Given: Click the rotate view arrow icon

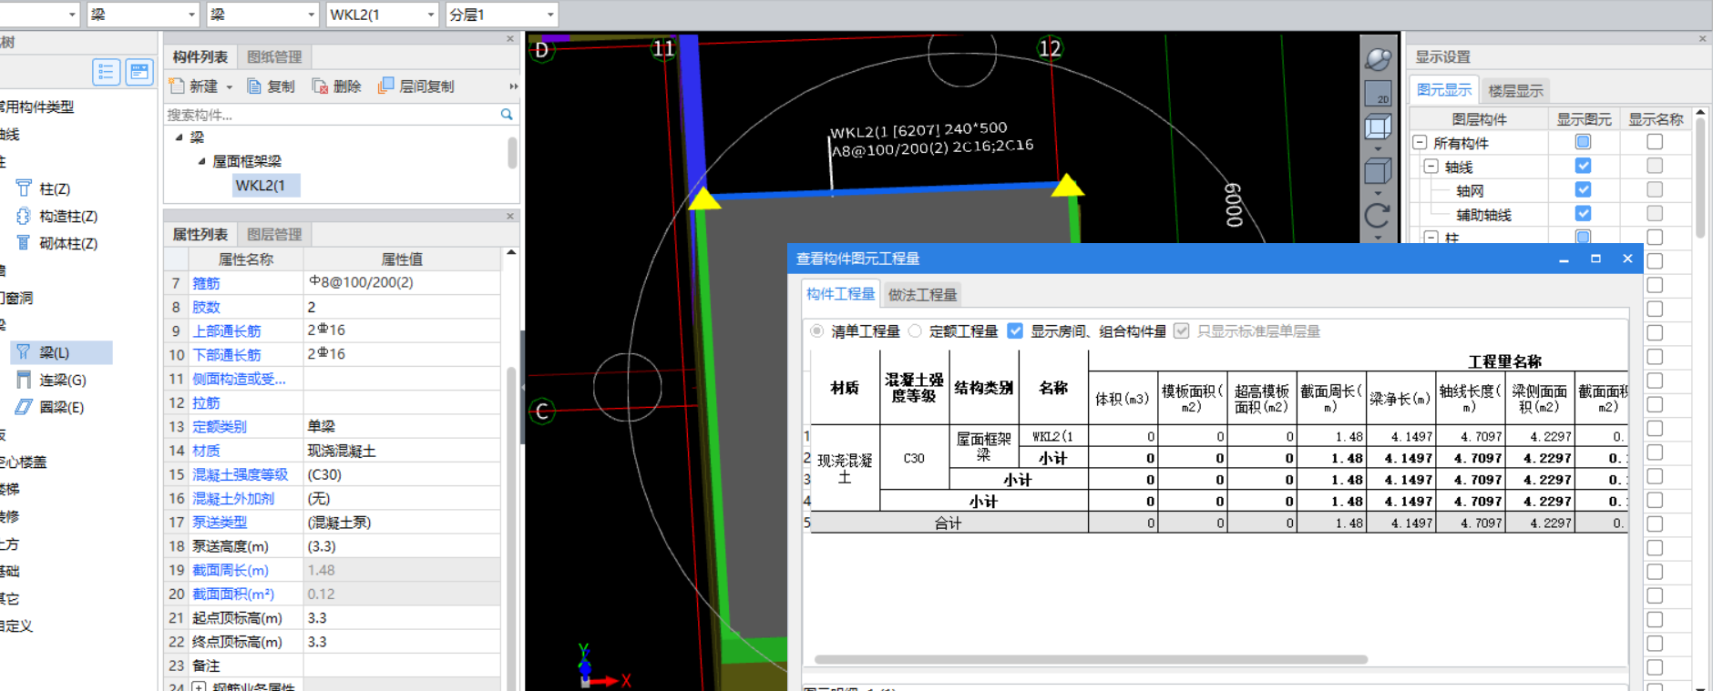Looking at the screenshot, I should pyautogui.click(x=1378, y=215).
